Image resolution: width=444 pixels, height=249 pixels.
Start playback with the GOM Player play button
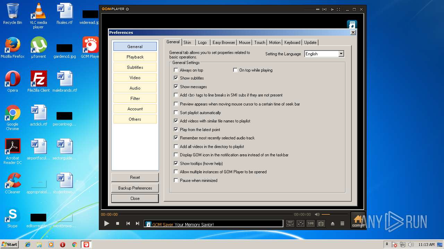pos(107,224)
